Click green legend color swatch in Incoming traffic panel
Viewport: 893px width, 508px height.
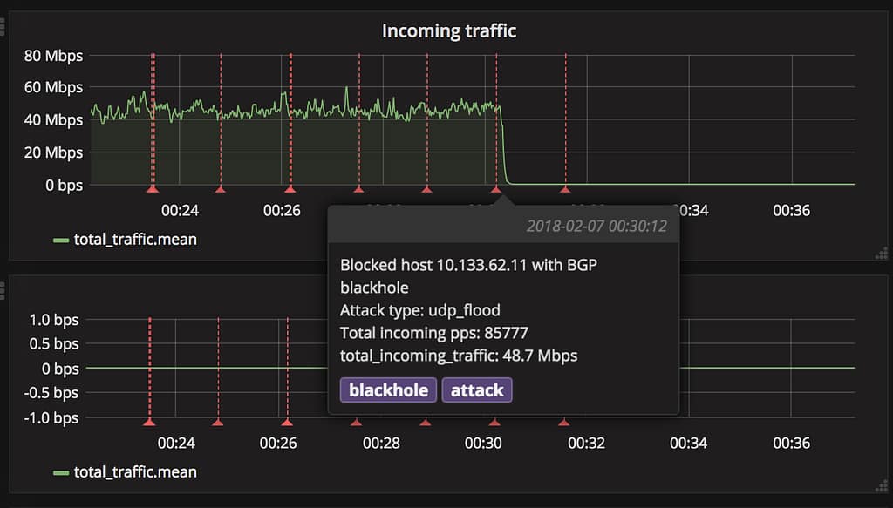(61, 240)
